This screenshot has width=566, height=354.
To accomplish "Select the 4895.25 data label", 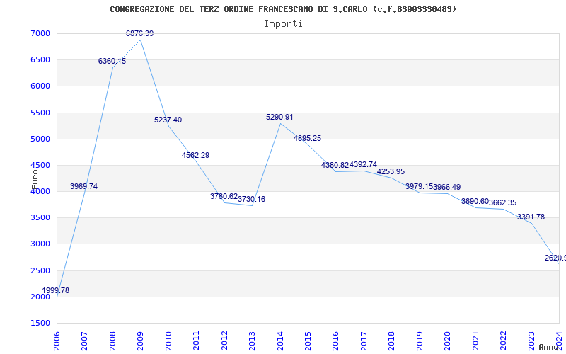I will pos(308,138).
